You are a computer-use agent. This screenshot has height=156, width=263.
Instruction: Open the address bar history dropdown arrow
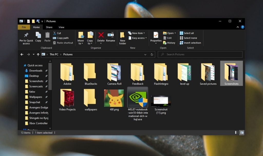(x=145, y=54)
